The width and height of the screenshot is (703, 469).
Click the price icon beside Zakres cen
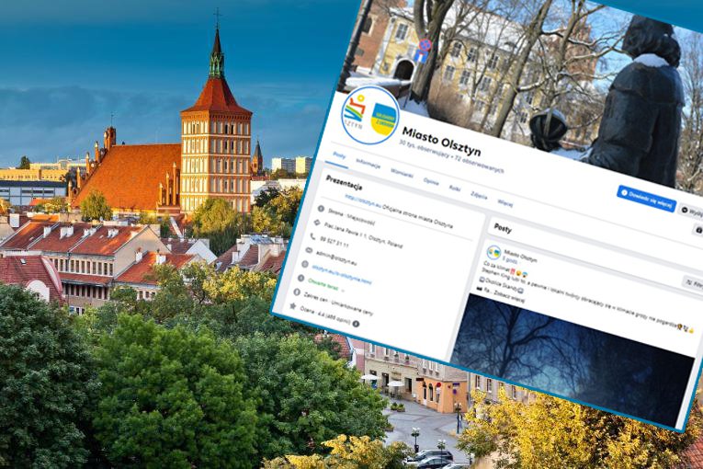click(297, 292)
